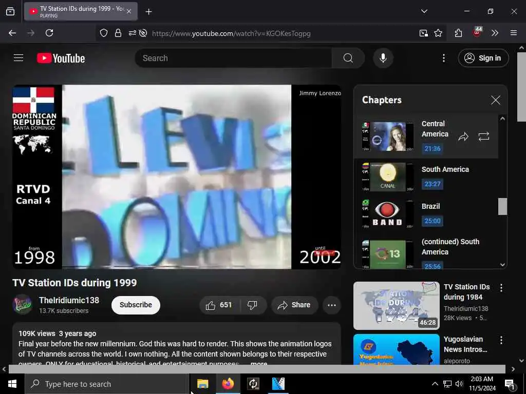The image size is (526, 394).
Task: Open the (continued) South America chapter
Action: click(426, 252)
